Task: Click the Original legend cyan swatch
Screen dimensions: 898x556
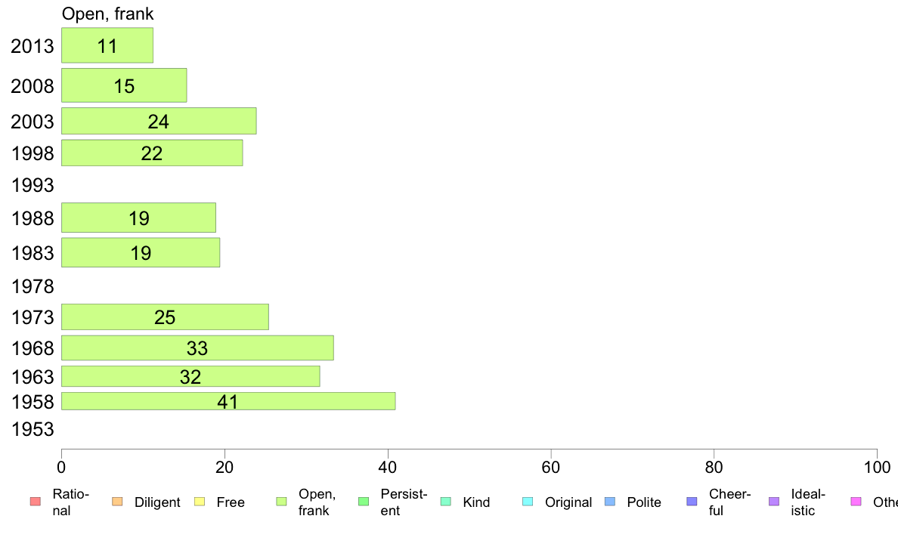Action: 528,502
